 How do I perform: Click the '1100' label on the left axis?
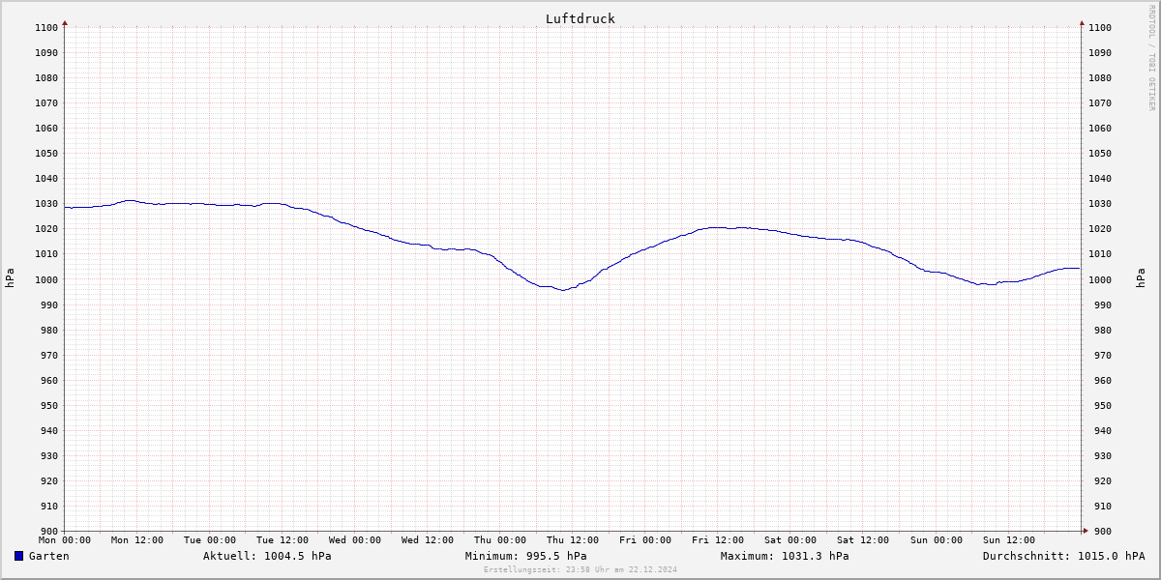pos(47,27)
